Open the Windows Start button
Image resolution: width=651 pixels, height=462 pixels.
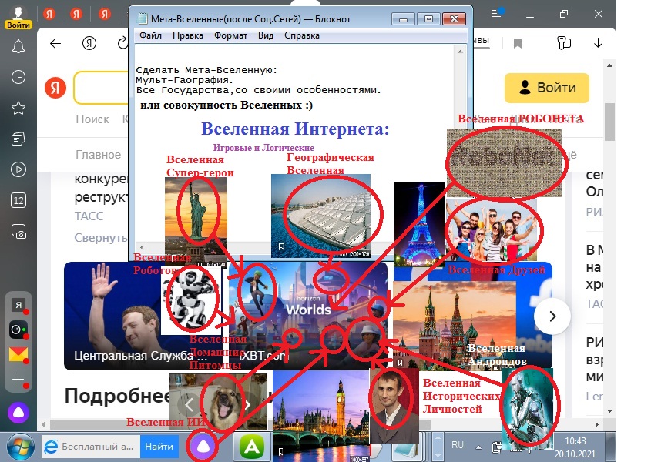pos(20,447)
